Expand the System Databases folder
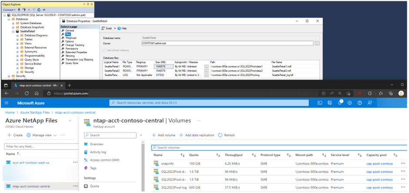409x193 pixels. point(13,23)
